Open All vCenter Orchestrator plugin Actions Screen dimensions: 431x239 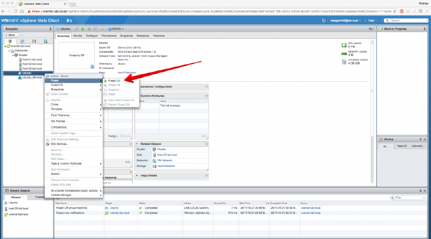point(74,191)
